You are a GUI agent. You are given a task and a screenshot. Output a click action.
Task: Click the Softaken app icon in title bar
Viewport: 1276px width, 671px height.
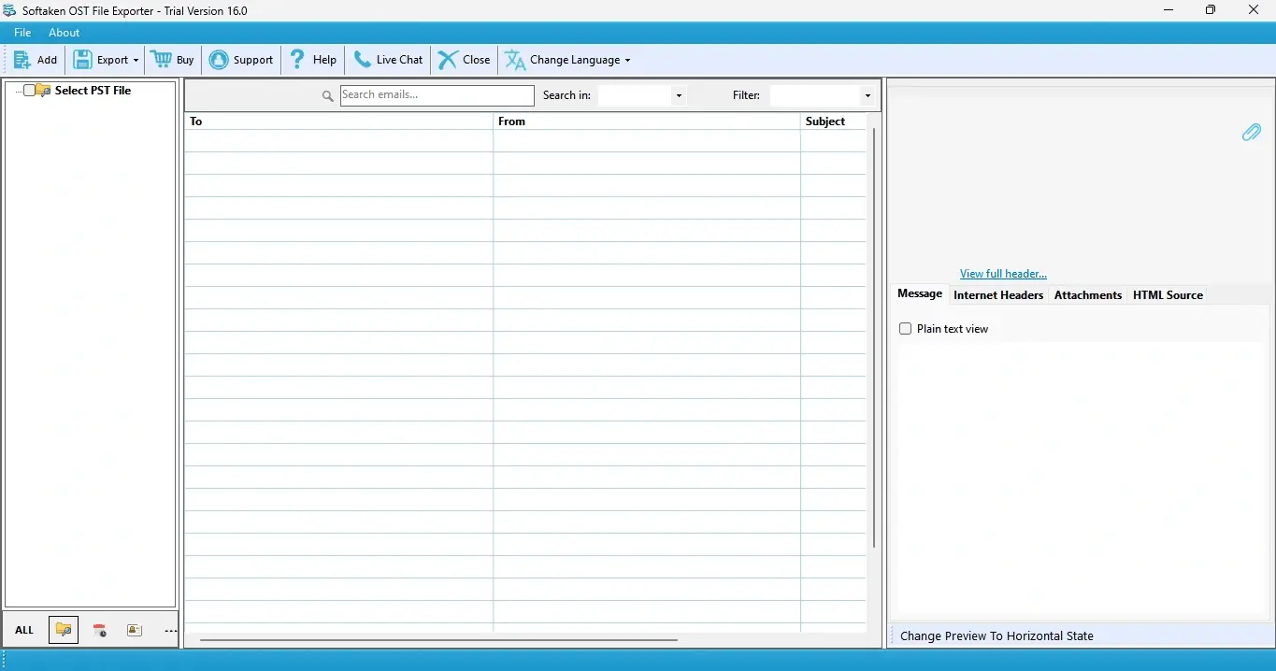[x=9, y=10]
